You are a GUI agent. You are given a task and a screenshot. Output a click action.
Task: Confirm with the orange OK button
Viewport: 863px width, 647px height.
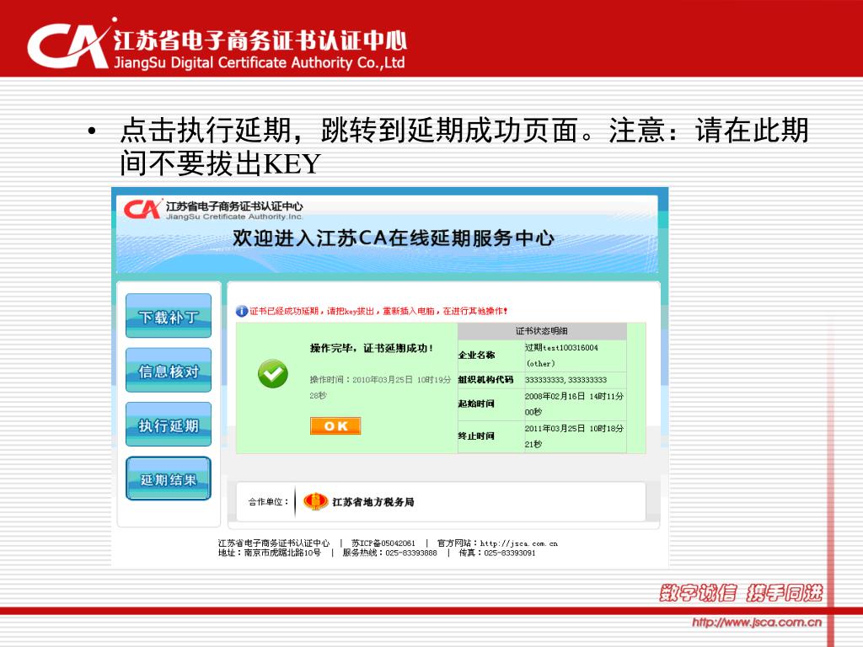pos(335,425)
